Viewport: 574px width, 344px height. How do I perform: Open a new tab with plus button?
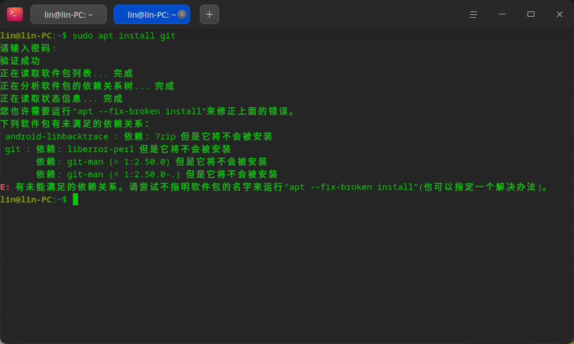210,14
